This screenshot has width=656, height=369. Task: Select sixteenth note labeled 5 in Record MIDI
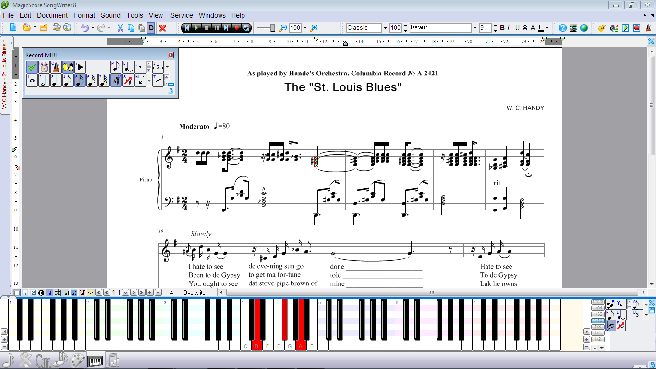point(80,80)
